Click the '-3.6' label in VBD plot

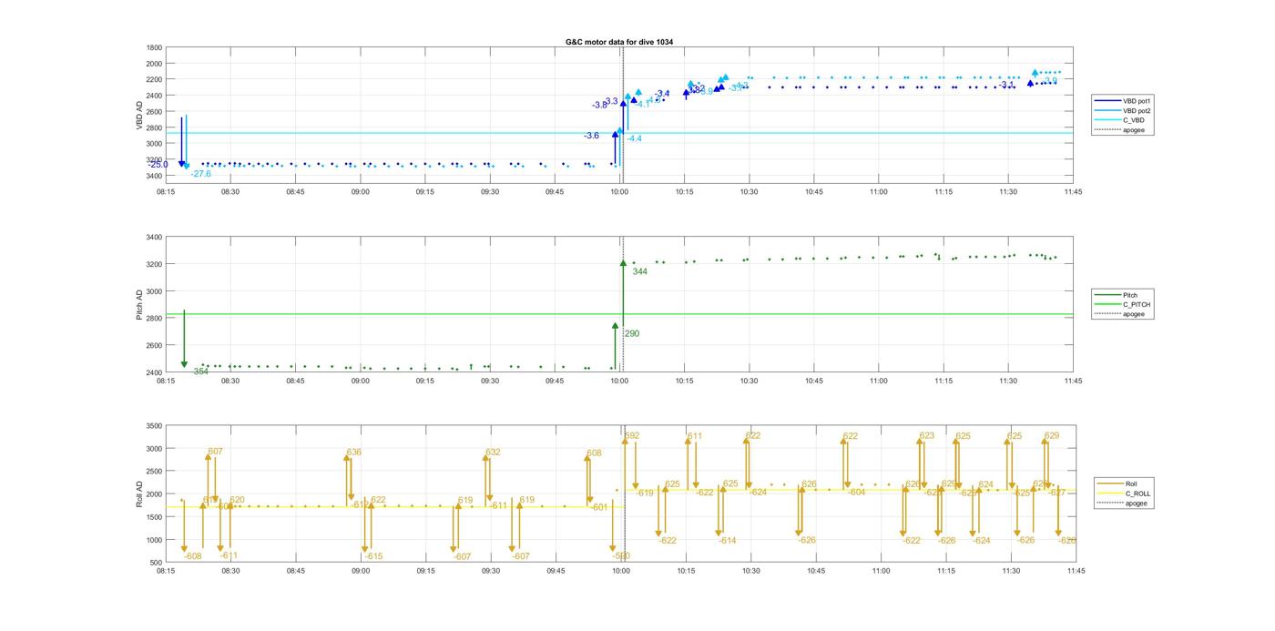tap(591, 136)
